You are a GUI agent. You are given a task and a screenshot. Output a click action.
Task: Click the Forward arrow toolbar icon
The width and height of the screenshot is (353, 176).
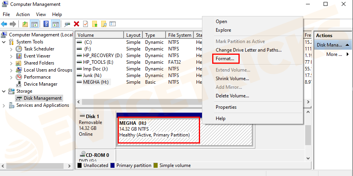pyautogui.click(x=13, y=24)
